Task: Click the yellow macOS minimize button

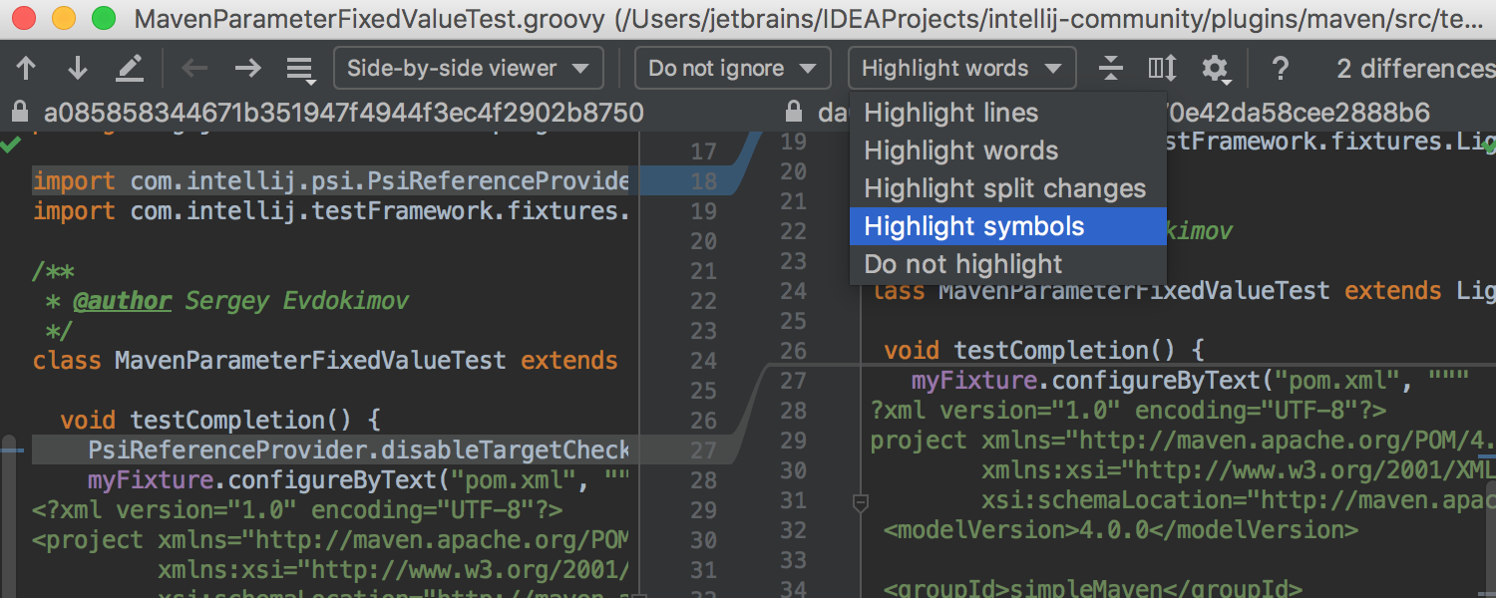Action: (63, 17)
